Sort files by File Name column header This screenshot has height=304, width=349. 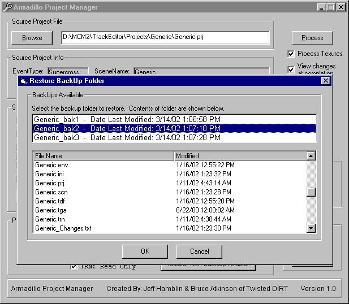click(104, 156)
